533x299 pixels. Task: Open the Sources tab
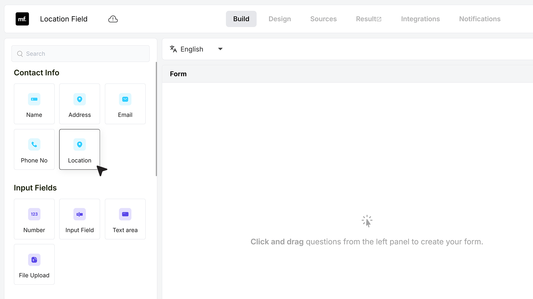pos(323,19)
